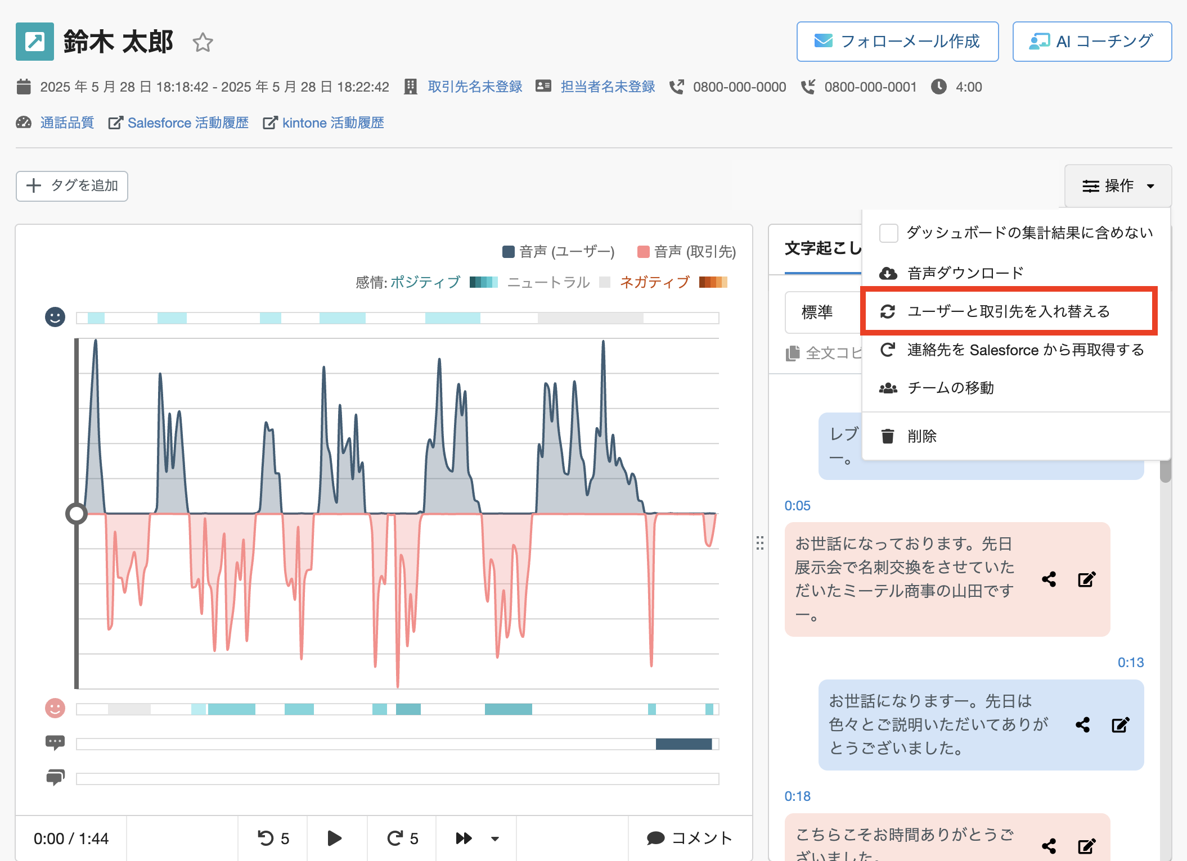The height and width of the screenshot is (861, 1187).
Task: Click the タグを追加 button
Action: 72,186
